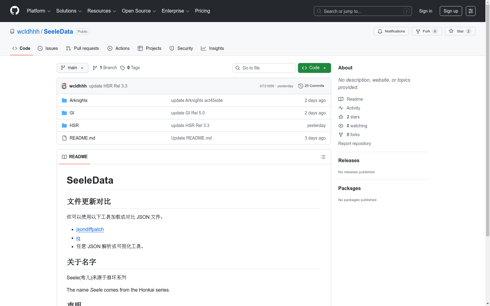Click the bell icon in Notifications

[380, 31]
